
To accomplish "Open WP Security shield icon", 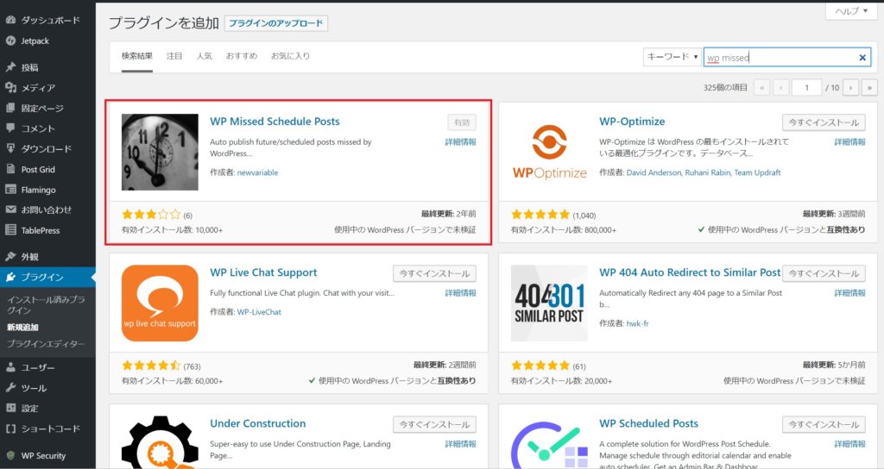I will (x=10, y=455).
